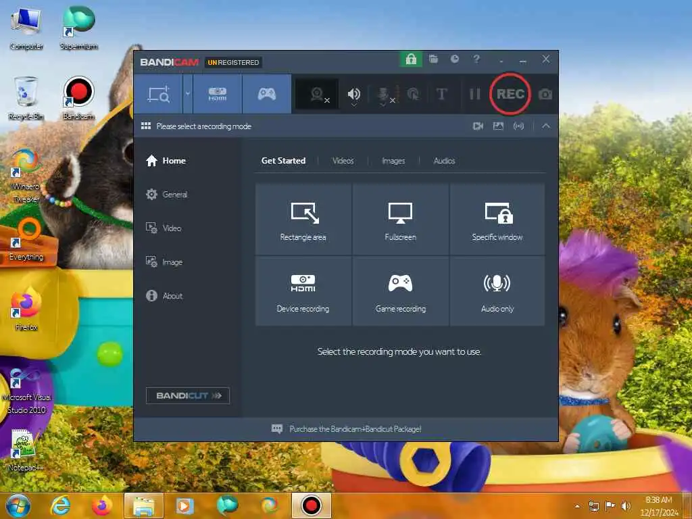Viewport: 692px width, 519px height.
Task: Open Supermium desktop icon
Action: [78, 28]
